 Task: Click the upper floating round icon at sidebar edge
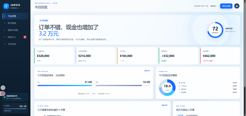[x=3, y=88]
